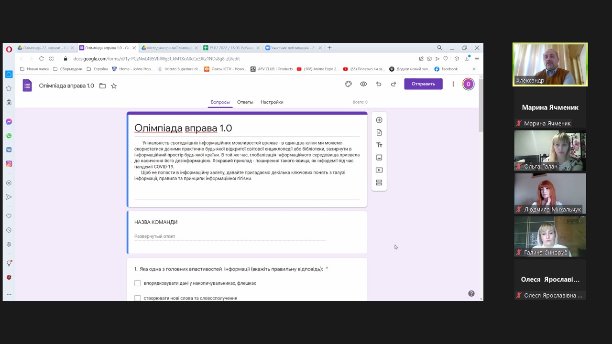This screenshot has width=612, height=344.
Task: Click the Add question plus icon
Action: (379, 120)
